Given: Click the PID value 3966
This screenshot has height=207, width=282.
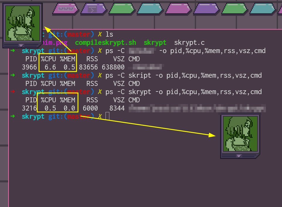Looking at the screenshot, I should click(29, 67).
